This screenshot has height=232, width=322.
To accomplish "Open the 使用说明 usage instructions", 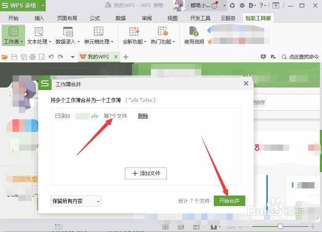I will coord(194,36).
